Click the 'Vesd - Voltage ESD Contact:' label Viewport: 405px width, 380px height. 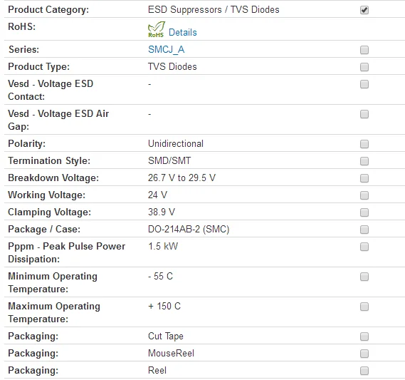coord(51,90)
